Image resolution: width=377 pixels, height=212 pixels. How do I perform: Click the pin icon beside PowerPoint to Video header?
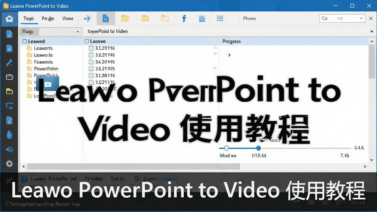(x=372, y=32)
